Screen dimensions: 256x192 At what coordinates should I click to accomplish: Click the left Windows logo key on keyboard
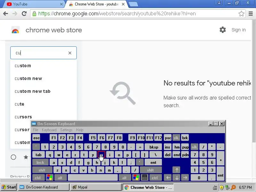tap(50, 178)
